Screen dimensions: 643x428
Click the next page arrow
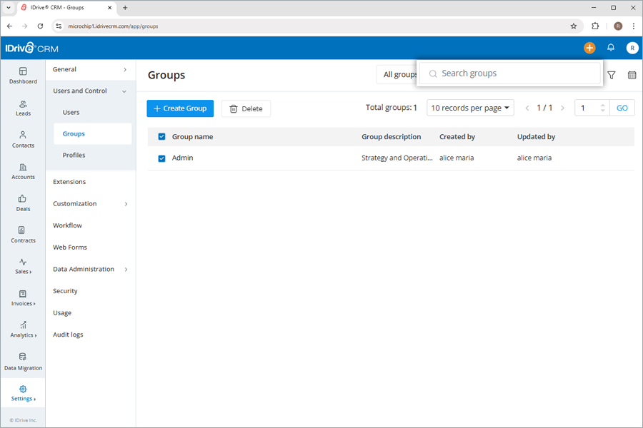[x=563, y=108]
